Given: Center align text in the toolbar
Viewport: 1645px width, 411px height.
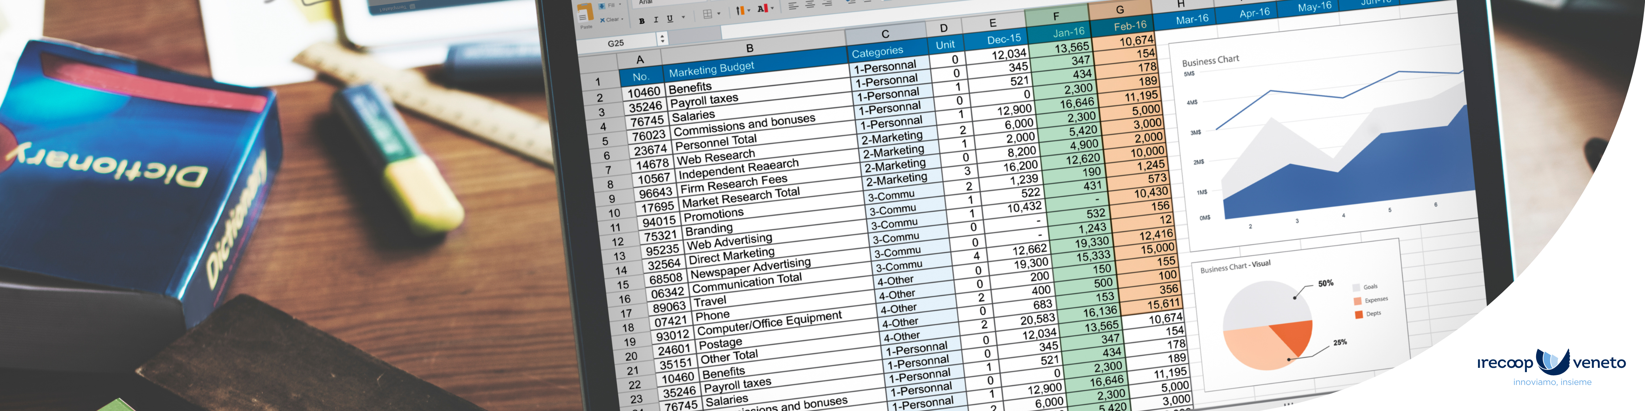Looking at the screenshot, I should coord(810,5).
